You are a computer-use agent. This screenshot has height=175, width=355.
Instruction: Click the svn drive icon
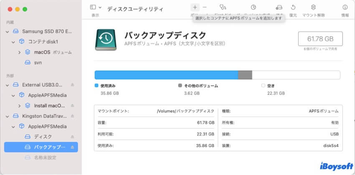28,63
